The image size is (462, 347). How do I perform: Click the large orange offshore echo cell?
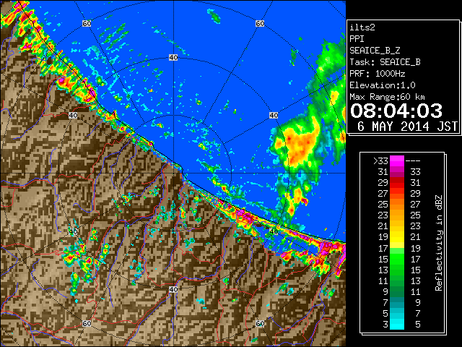[x=300, y=146]
